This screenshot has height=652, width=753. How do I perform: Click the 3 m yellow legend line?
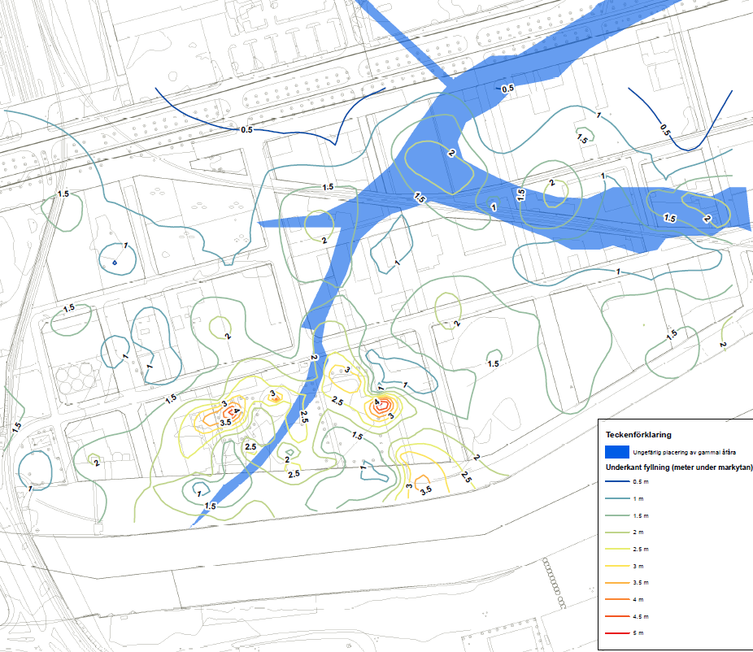[x=617, y=566]
